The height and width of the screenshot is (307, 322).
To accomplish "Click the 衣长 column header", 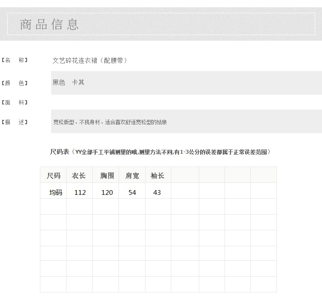I will [x=79, y=176].
